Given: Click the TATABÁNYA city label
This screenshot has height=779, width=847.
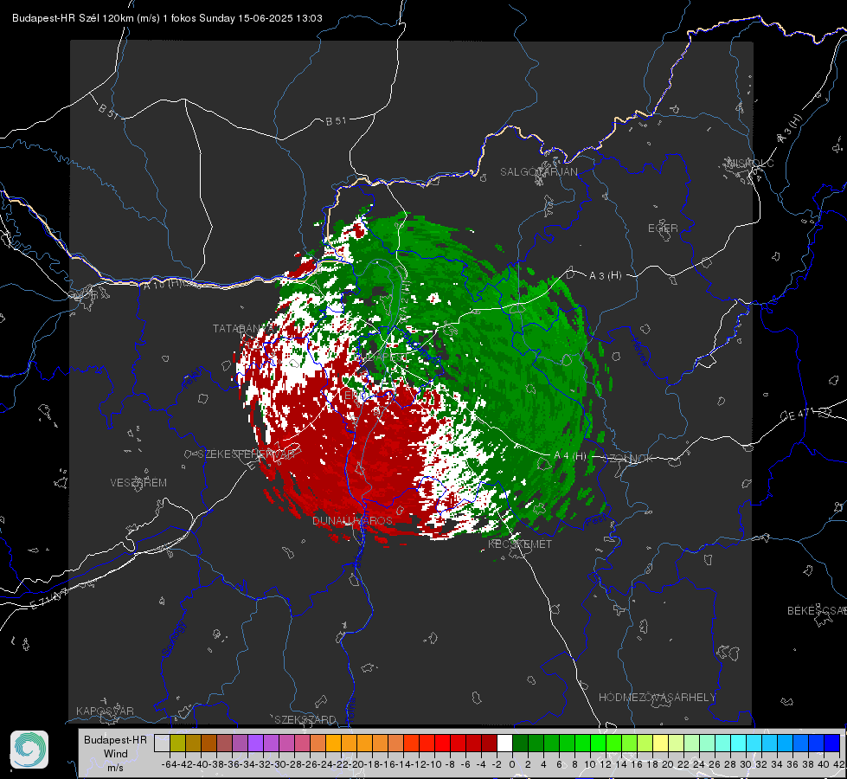Looking at the screenshot, I should (245, 329).
